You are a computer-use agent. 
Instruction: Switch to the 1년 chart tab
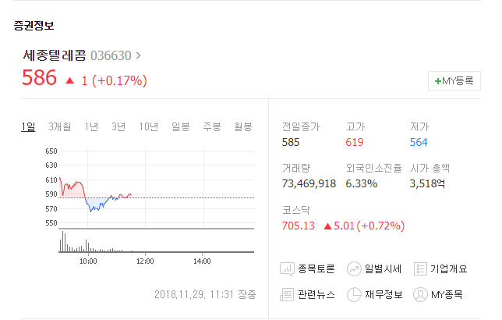tap(91, 127)
